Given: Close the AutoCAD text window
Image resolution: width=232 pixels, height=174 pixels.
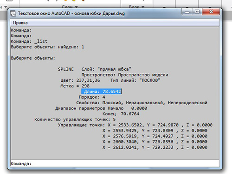Looking at the screenshot, I should (211, 12).
